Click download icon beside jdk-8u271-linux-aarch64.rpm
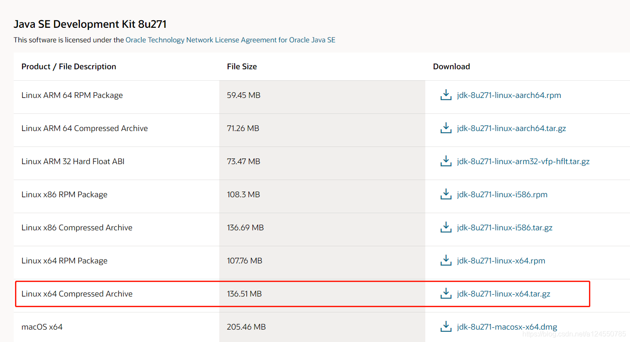630x342 pixels. (x=446, y=95)
